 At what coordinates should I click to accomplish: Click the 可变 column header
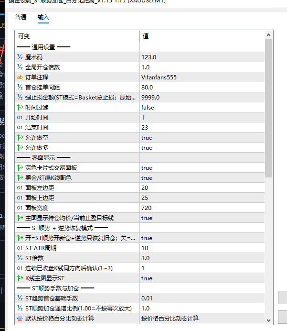pyautogui.click(x=23, y=36)
